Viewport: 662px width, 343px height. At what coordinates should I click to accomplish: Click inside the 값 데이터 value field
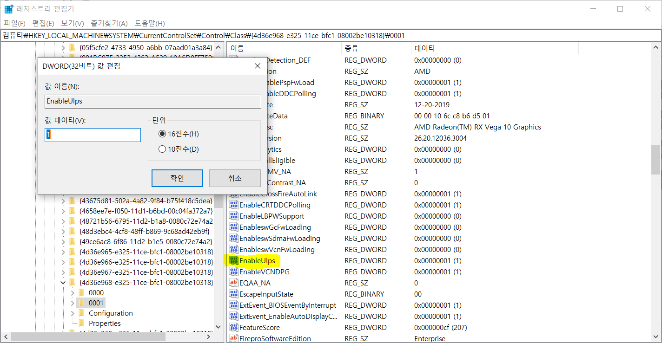(92, 135)
